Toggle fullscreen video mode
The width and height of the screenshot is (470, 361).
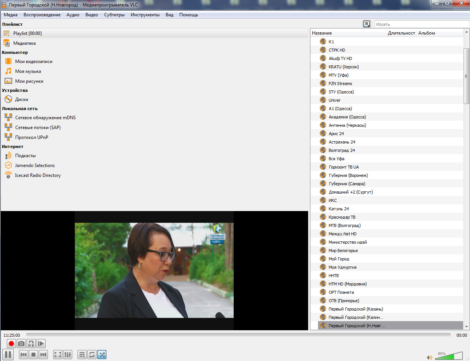(58, 355)
